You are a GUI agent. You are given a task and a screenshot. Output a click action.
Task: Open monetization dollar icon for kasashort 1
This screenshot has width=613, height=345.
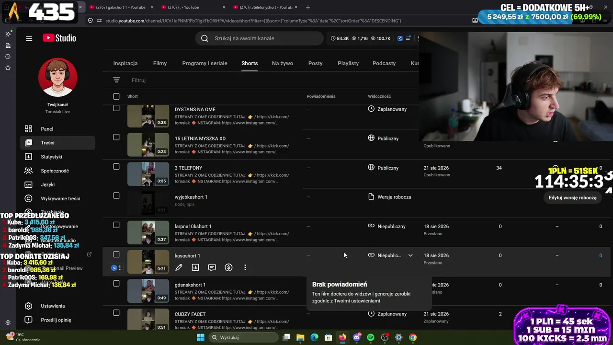228,267
